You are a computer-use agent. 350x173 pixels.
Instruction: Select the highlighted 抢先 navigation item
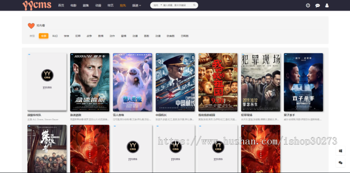coord(123,5)
